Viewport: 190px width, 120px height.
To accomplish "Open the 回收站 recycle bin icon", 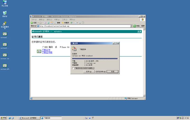I will pos(5,14).
